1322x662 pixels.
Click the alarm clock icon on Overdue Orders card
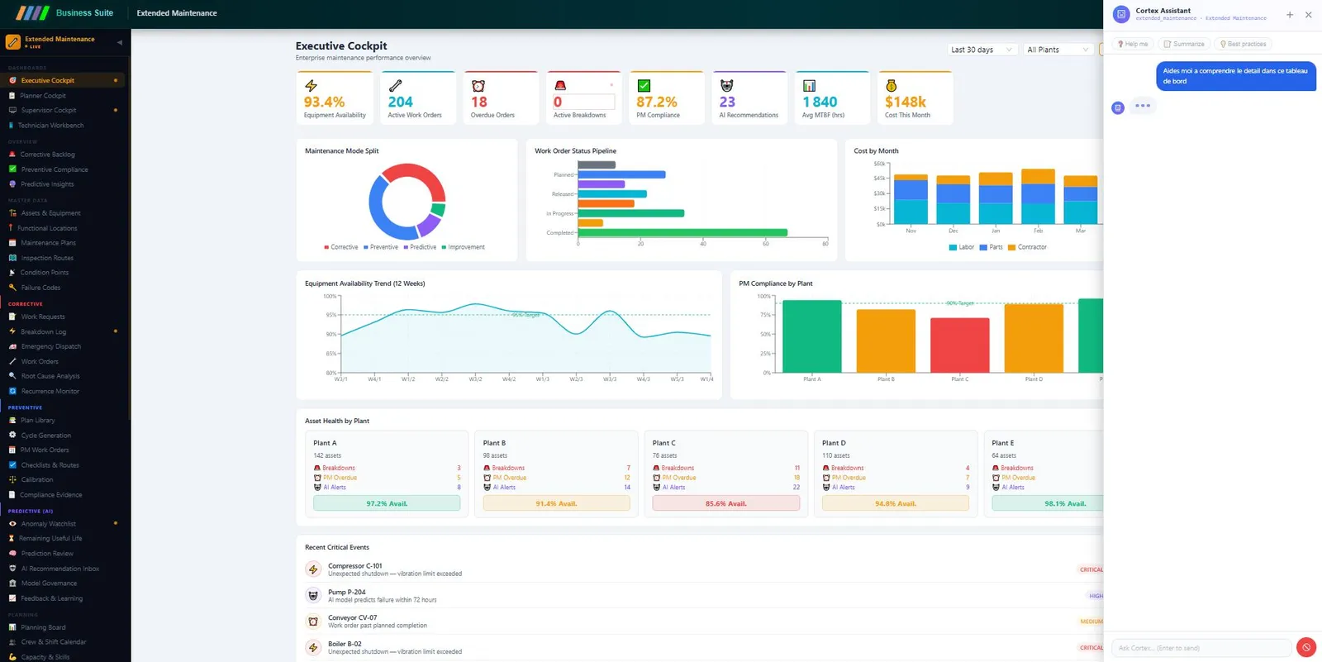click(478, 86)
